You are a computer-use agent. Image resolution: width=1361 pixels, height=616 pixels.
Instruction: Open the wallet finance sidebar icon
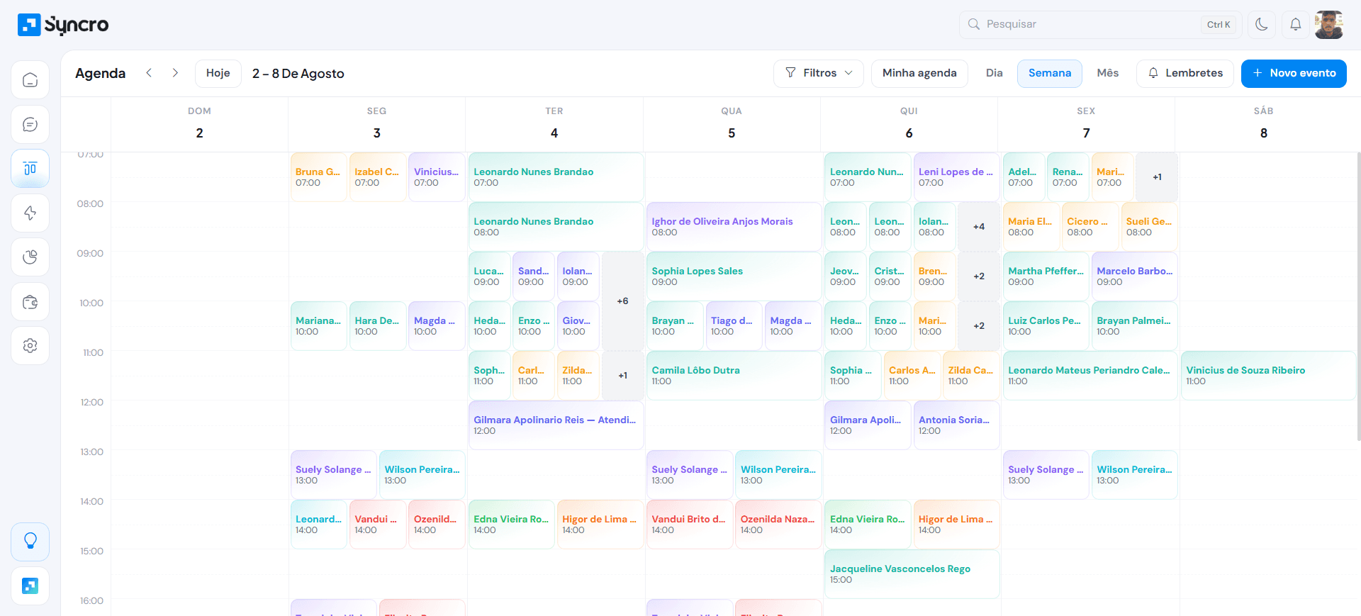click(30, 301)
